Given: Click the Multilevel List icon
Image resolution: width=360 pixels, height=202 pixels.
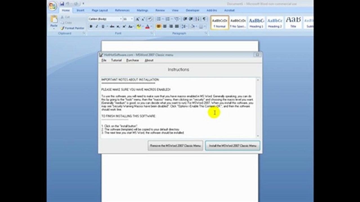Looking at the screenshot, I should 177,19.
